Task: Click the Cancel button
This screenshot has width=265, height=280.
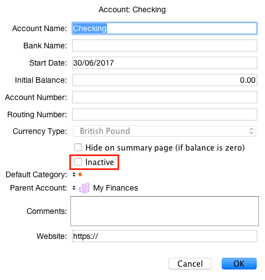Action: pyautogui.click(x=190, y=263)
